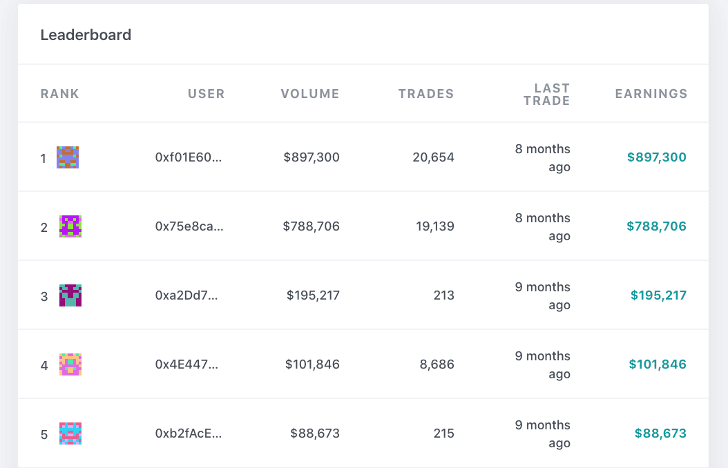
Task: Click the pink-orange identicon in row 4
Action: (x=70, y=364)
